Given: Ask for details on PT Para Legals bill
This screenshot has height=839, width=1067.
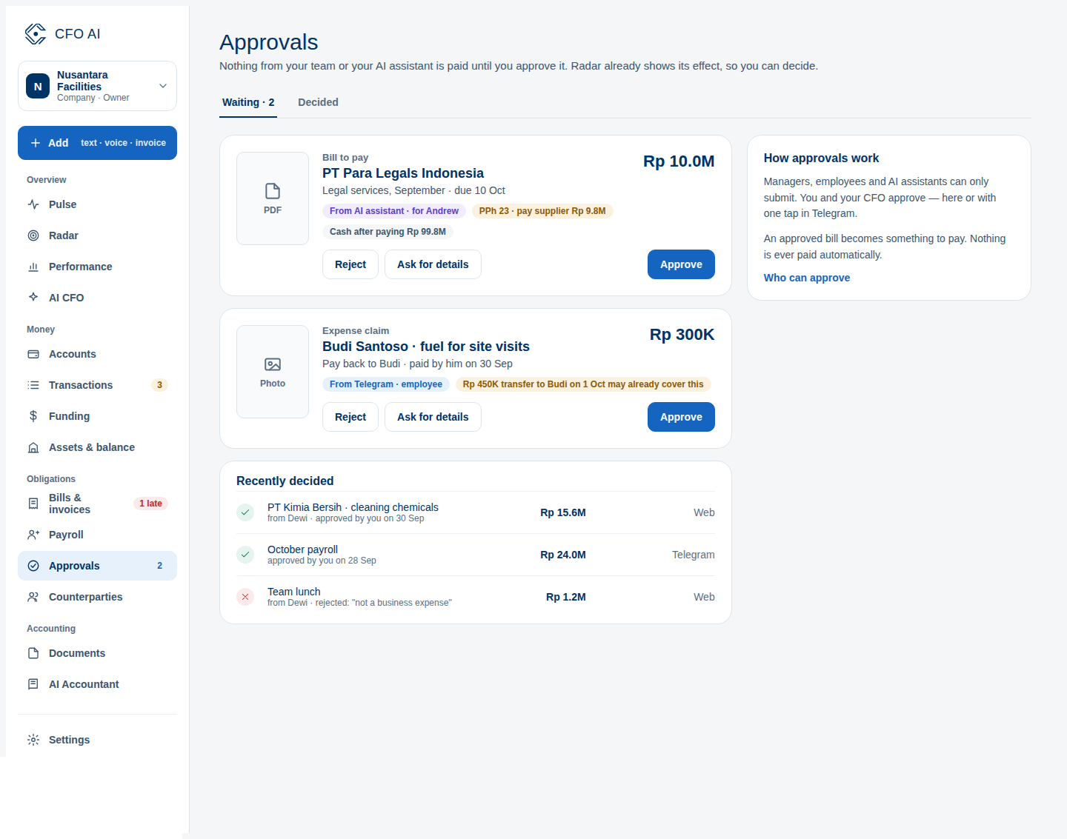Looking at the screenshot, I should [433, 264].
